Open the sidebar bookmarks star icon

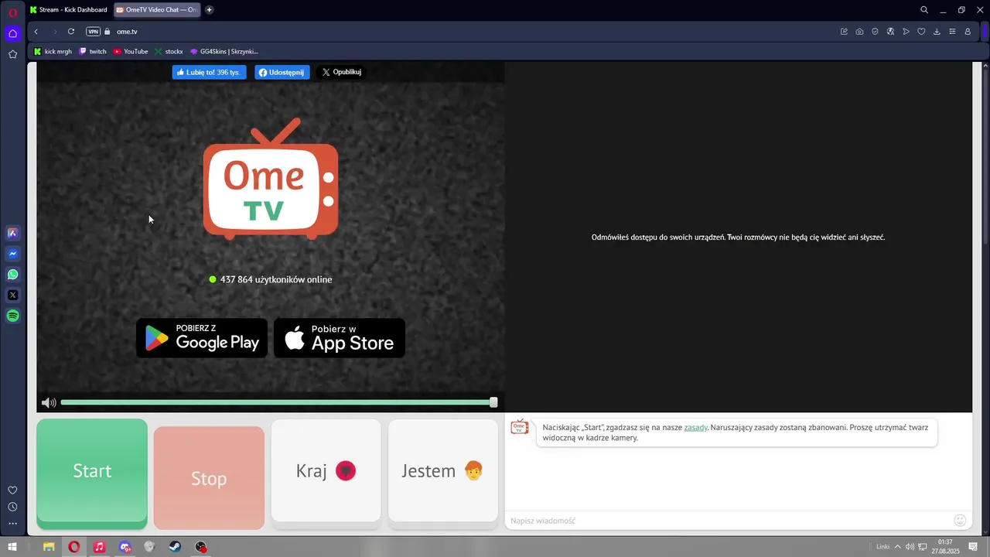point(12,54)
